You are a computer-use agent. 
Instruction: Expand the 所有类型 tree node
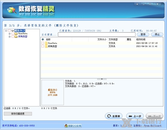(x=9, y=37)
